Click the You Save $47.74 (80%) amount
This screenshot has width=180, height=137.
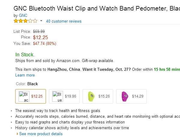click(x=44, y=43)
